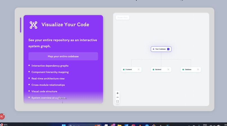227x126 pixels.
Task: Click 'Cross-module relationships' bullet
Action: [x=48, y=85]
